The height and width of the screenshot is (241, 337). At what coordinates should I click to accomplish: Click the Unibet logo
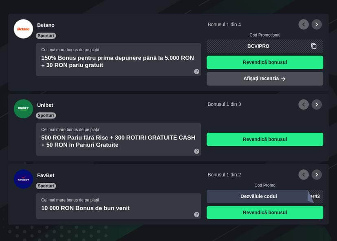tap(23, 109)
